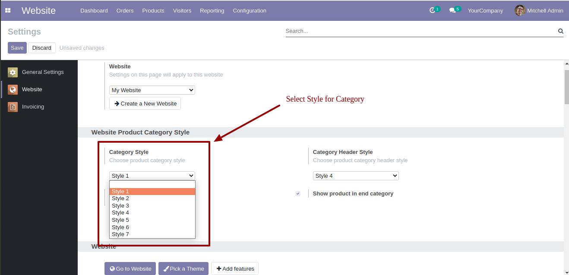569x275 pixels.
Task: Select the Invoicing sidebar icon
Action: tap(13, 107)
